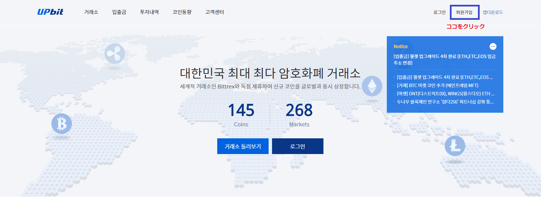This screenshot has height=208, width=541.
Task: Open the 고객센터 menu
Action: (x=214, y=12)
